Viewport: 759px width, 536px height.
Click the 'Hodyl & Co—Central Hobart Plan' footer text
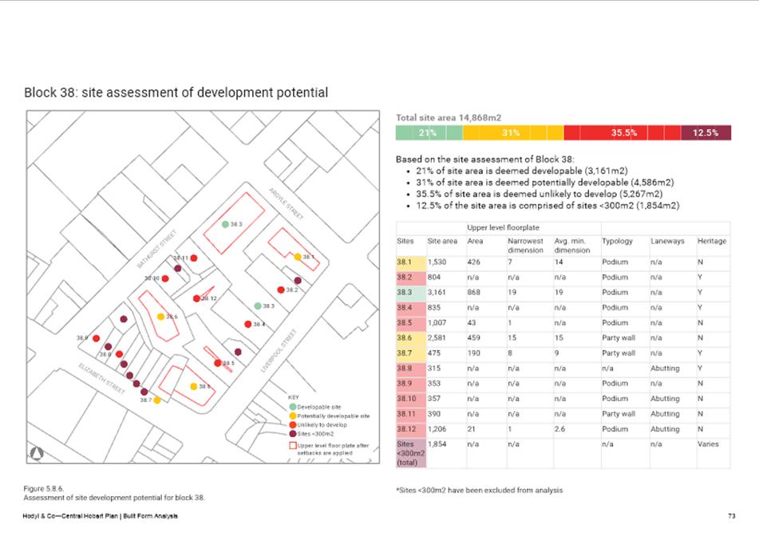101,516
